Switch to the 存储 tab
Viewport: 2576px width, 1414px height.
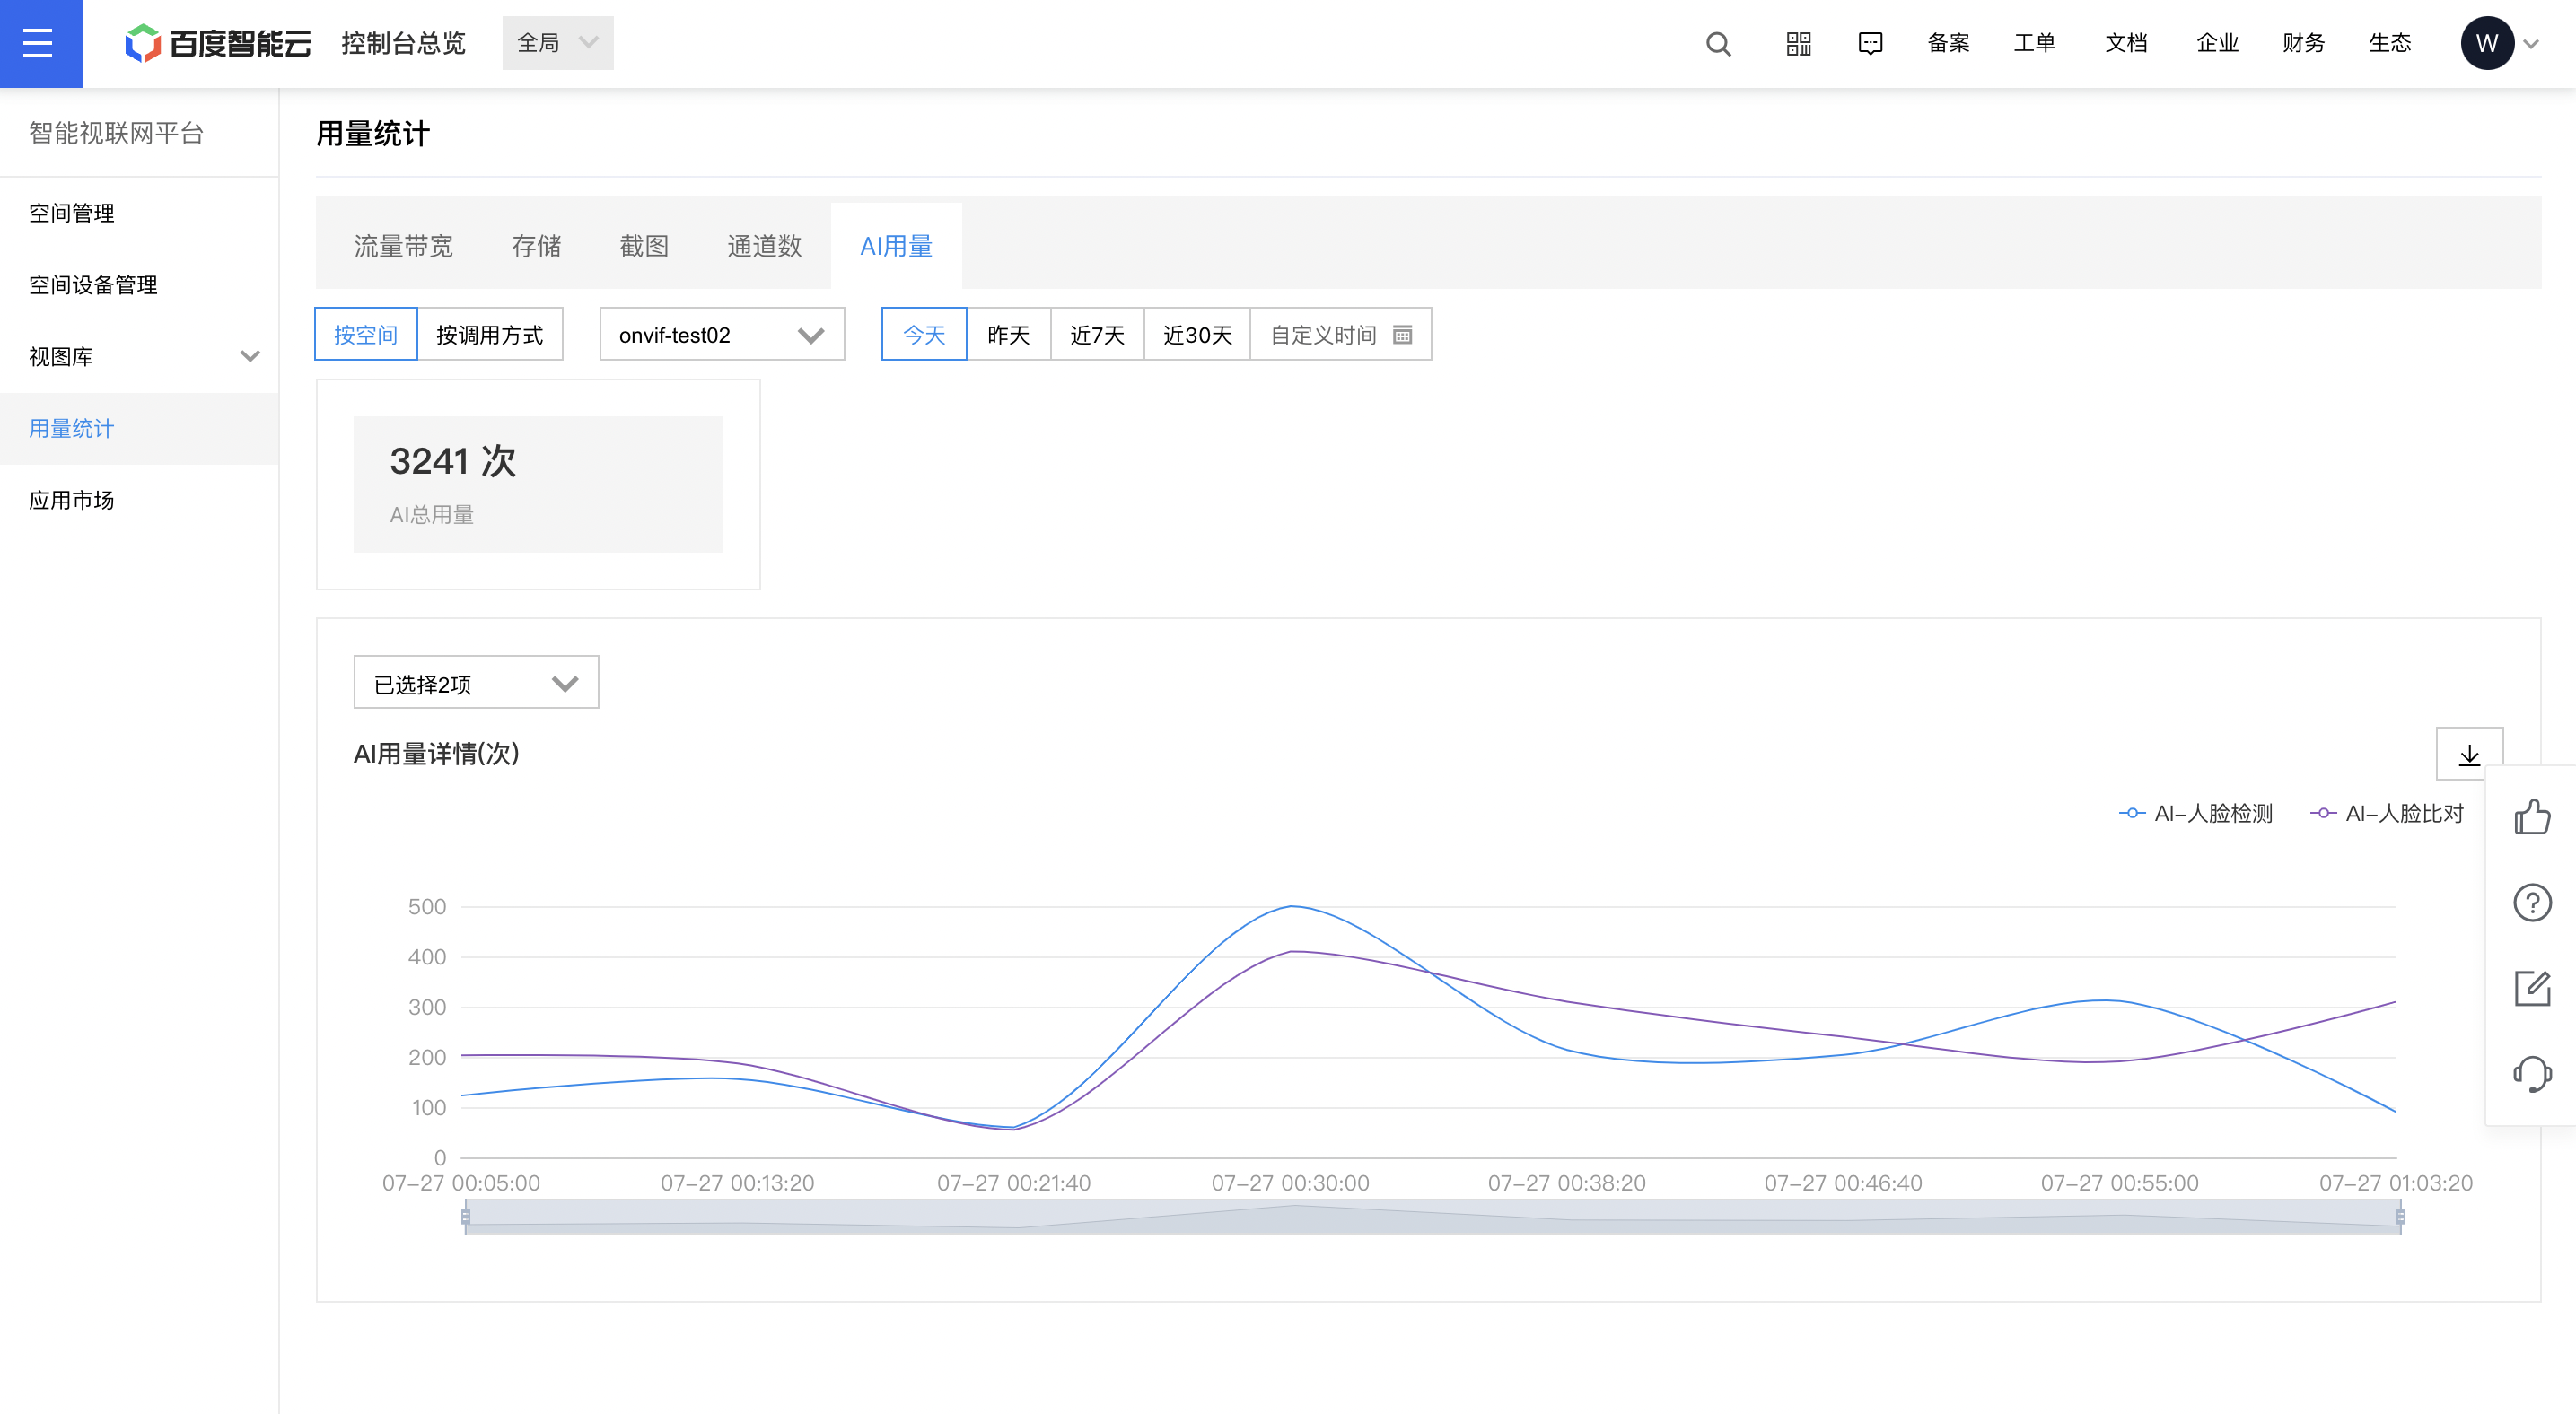[536, 246]
